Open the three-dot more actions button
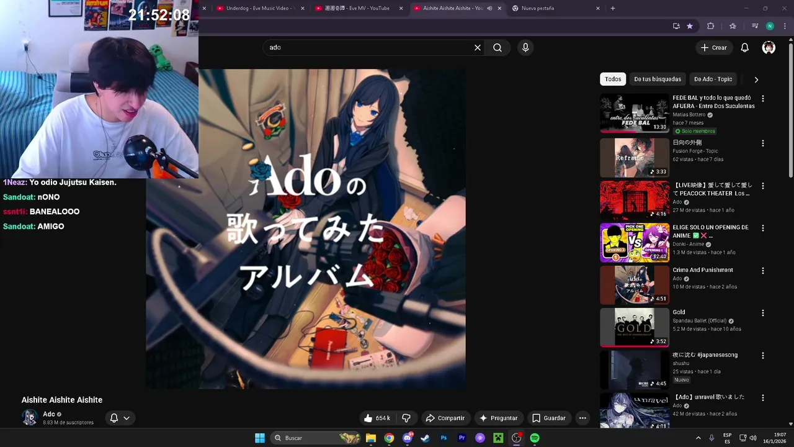The image size is (794, 447). 582,418
